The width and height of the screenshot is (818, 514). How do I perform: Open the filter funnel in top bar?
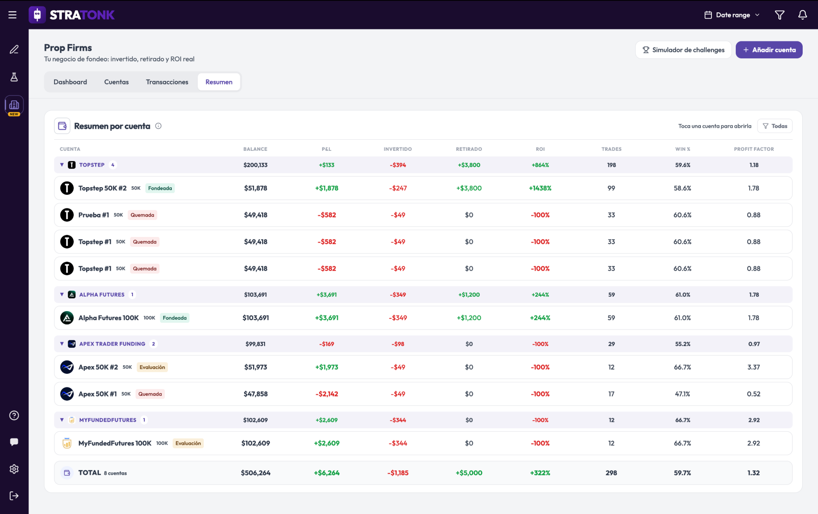coord(779,15)
